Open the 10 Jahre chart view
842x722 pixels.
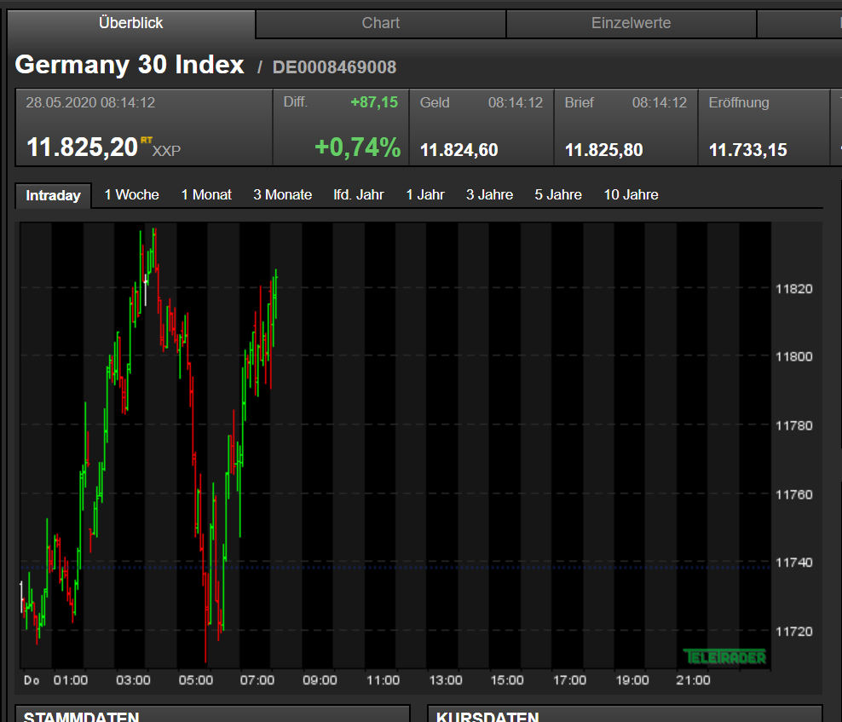click(x=631, y=194)
